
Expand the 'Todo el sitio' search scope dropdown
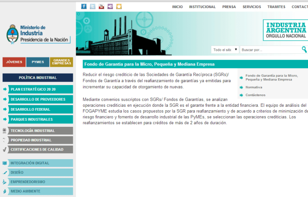225,50
